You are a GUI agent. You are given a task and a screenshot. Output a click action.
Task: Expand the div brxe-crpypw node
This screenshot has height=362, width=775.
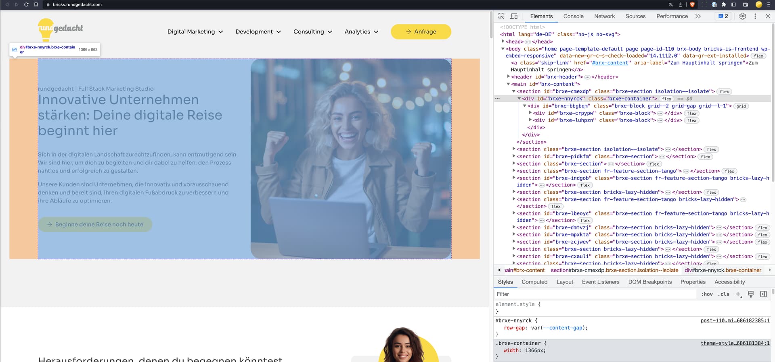tap(530, 113)
